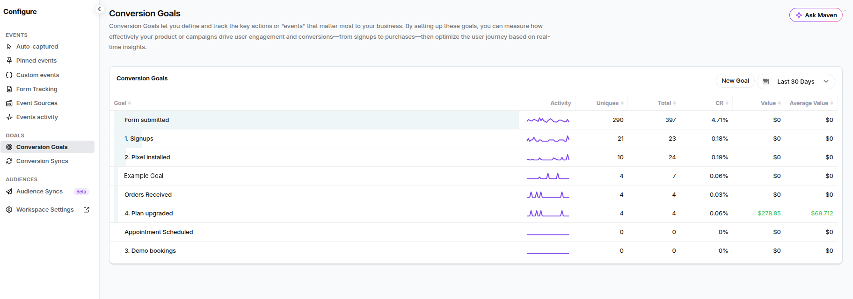Click the 290 uniques cell
Viewport: 853px width, 299px height.
pos(618,120)
